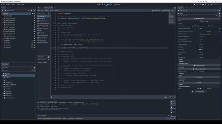The image size is (222, 124).
Task: Switch to the 2D workspace
Action: 99,4
